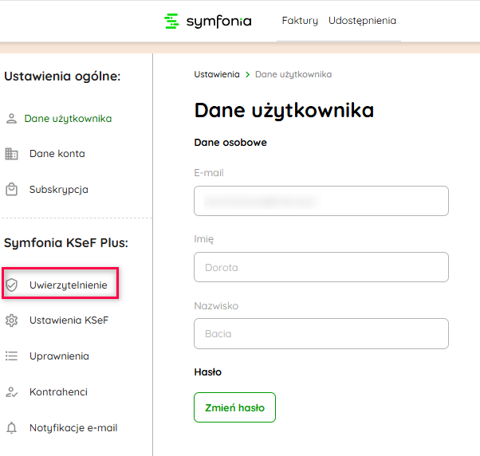
Task: Open the Faktury tab
Action: 300,21
